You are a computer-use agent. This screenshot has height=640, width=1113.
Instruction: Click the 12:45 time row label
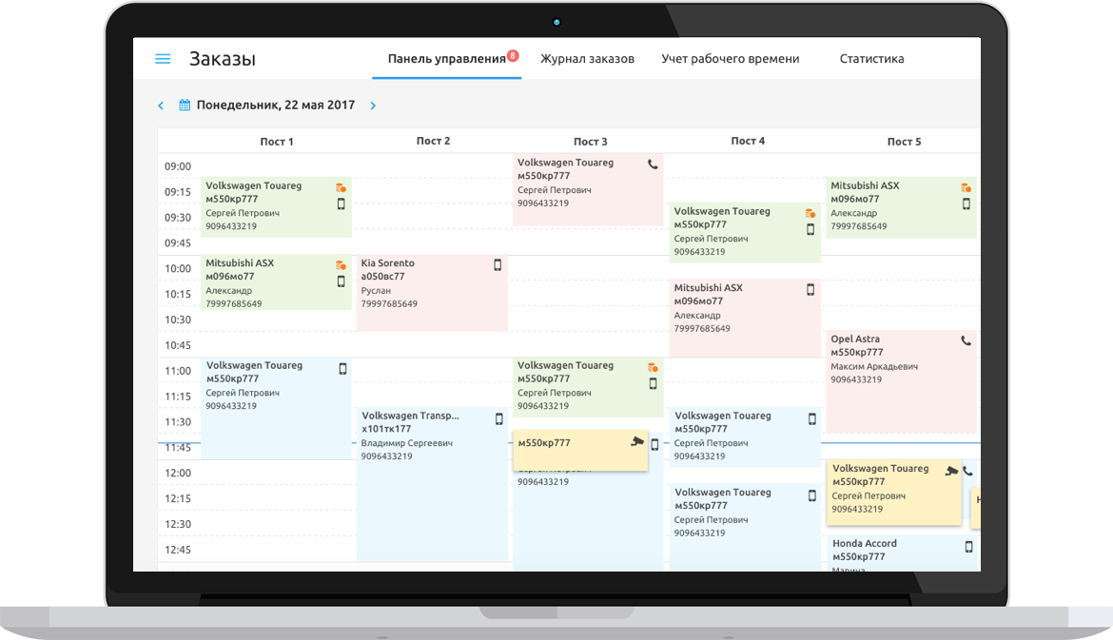178,549
